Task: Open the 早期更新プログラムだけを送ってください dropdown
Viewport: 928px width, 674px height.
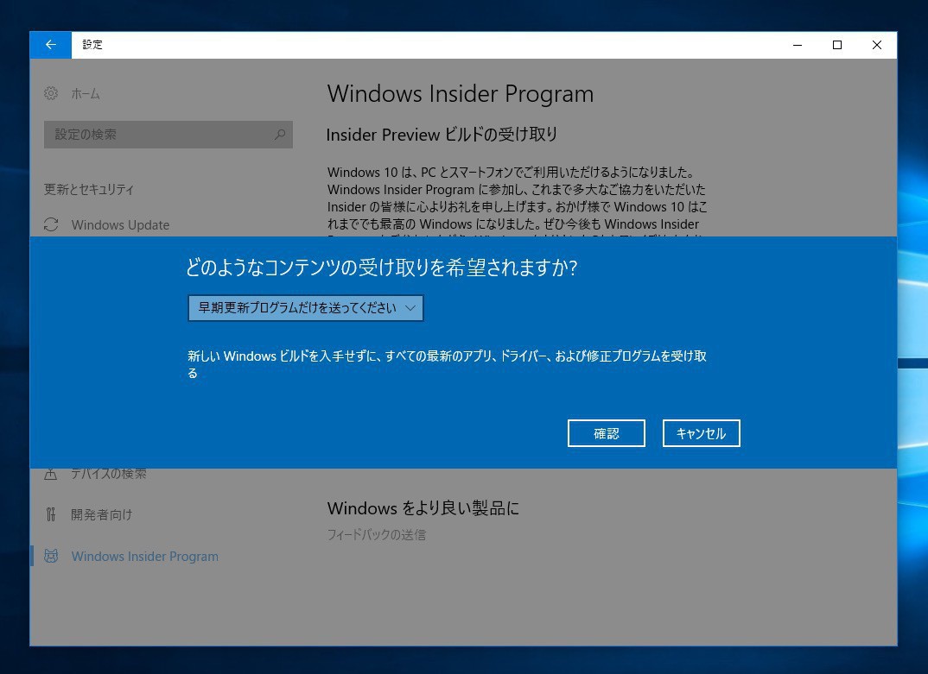Action: (x=305, y=308)
